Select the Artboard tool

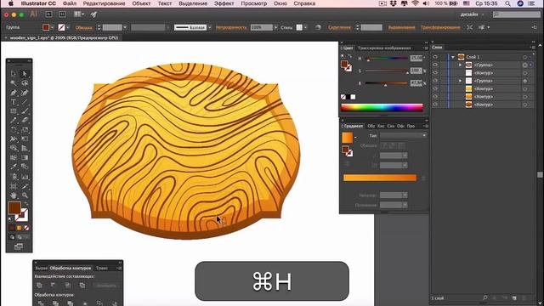click(x=14, y=186)
